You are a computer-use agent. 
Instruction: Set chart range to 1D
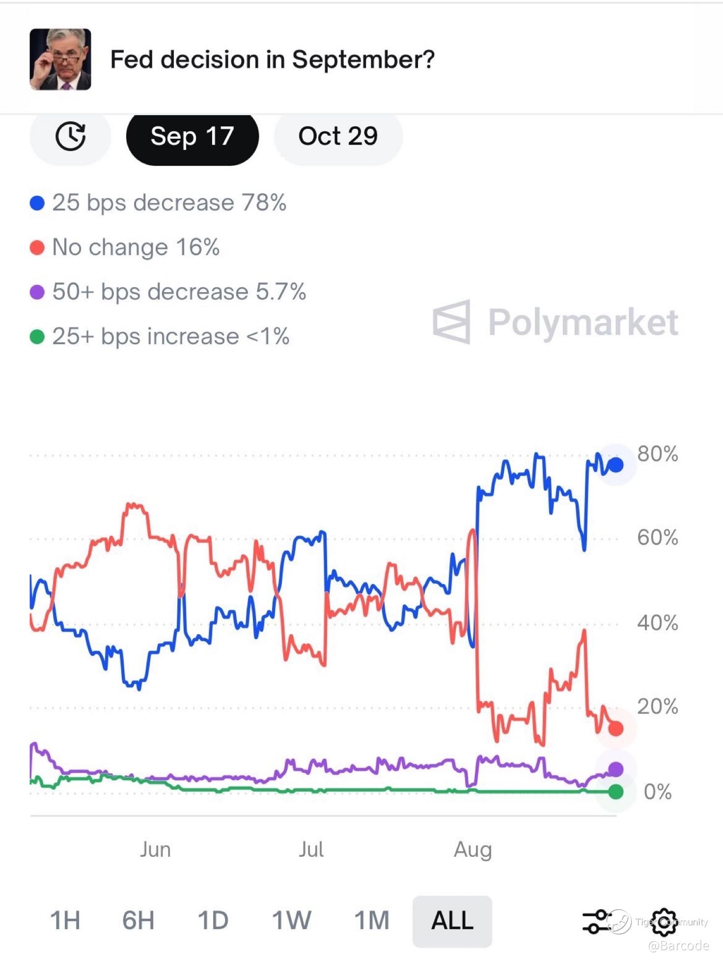pyautogui.click(x=213, y=921)
